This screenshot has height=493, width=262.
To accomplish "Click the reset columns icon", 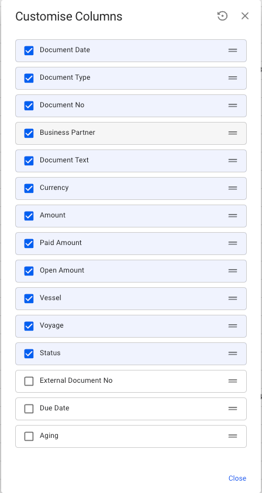I will [222, 16].
